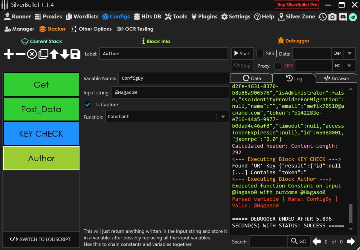Screen dimensions: 360x250
Task: Click the camera screenshot icon
Action: point(332,17)
